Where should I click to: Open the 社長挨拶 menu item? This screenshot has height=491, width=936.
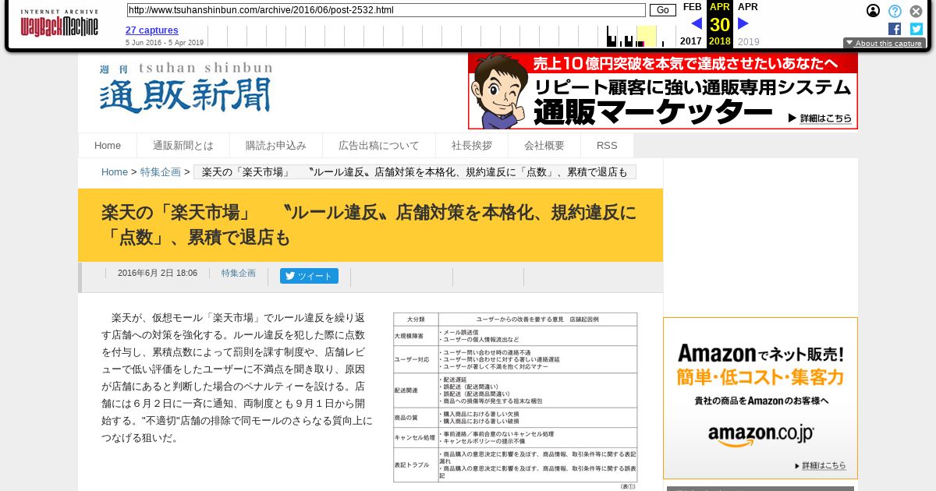(x=472, y=146)
